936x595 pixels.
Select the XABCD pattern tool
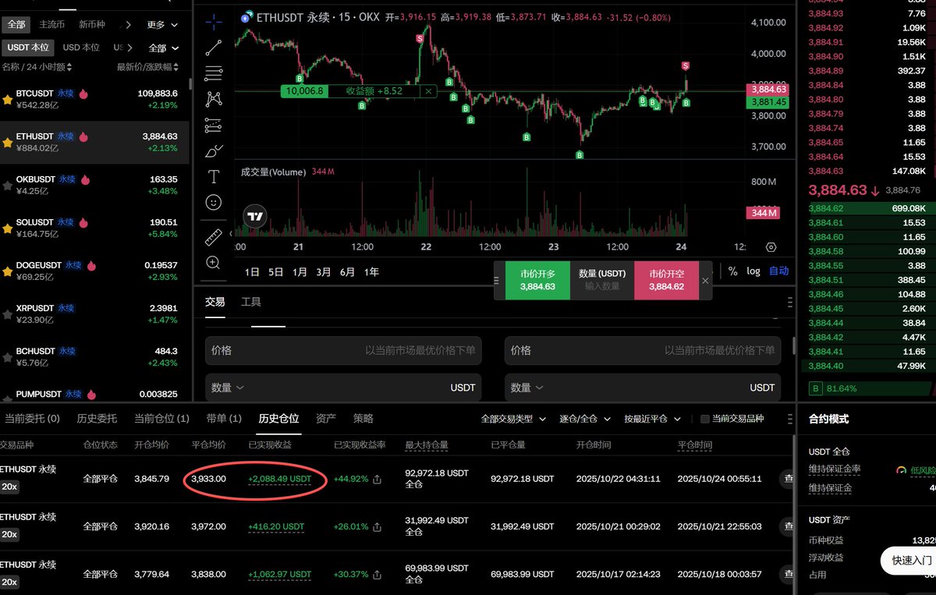click(x=213, y=99)
